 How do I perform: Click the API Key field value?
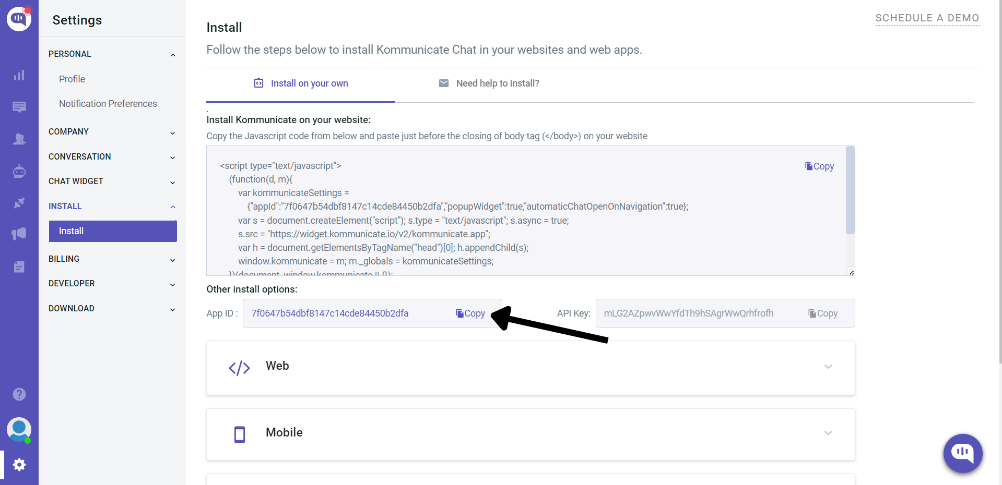click(x=689, y=313)
